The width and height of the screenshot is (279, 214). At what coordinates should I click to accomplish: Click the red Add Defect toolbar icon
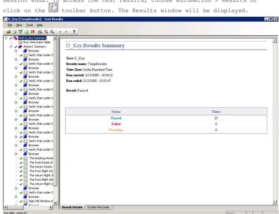click(33, 32)
